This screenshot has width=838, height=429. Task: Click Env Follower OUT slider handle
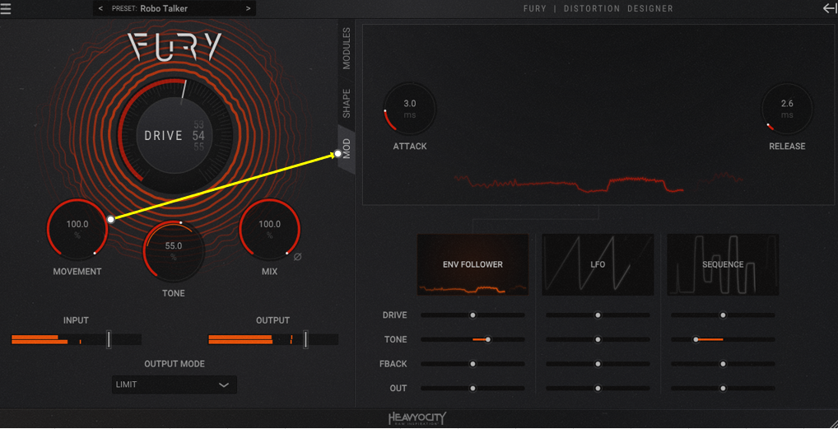(x=473, y=389)
